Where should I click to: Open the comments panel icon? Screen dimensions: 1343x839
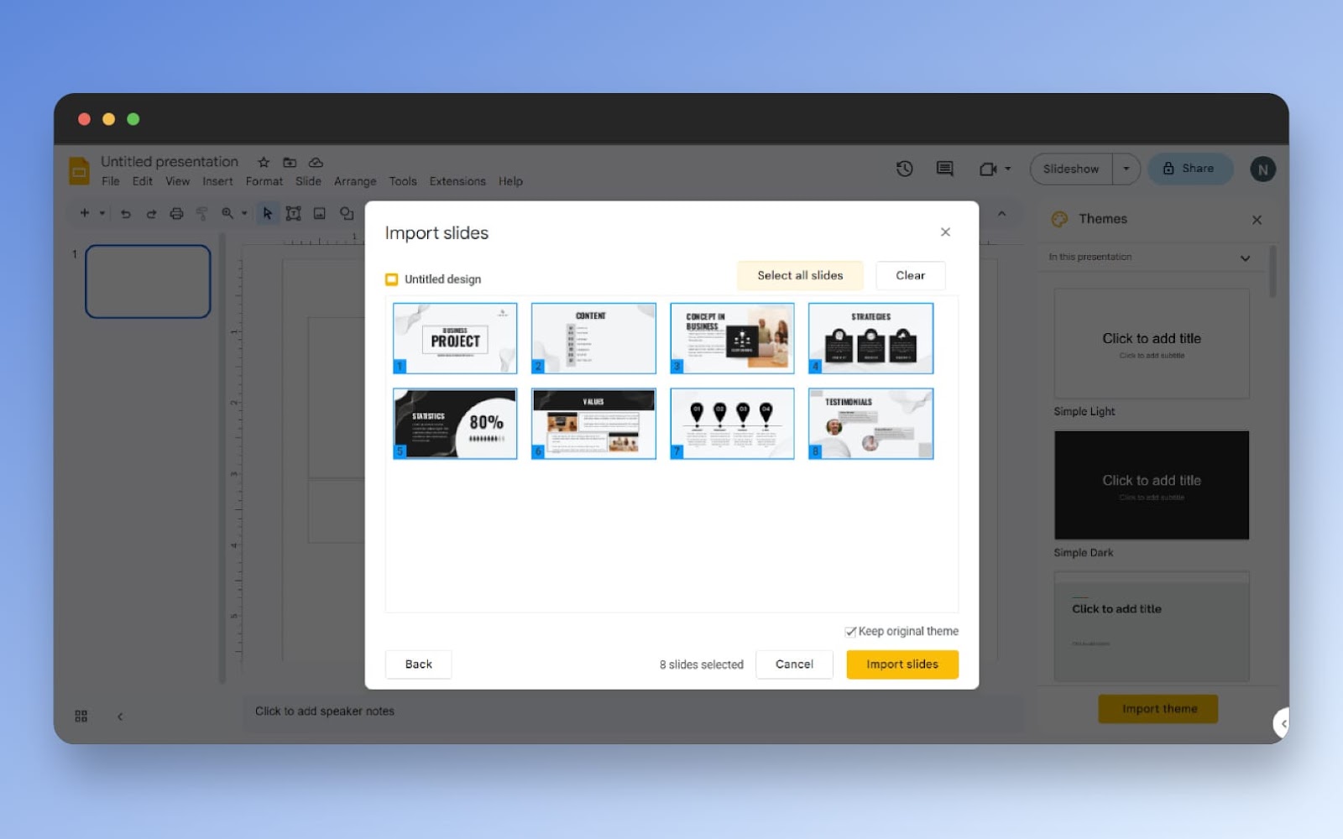pyautogui.click(x=943, y=169)
